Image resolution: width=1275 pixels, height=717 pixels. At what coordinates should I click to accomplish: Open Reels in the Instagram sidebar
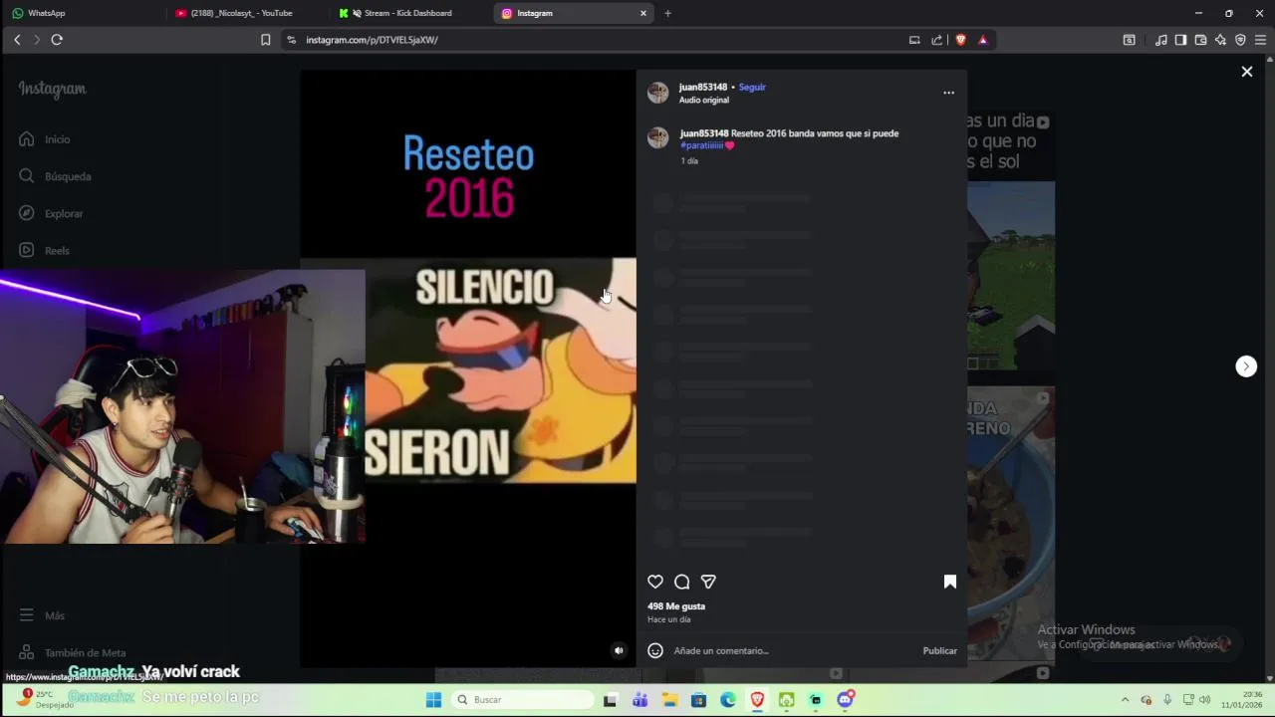[45, 250]
